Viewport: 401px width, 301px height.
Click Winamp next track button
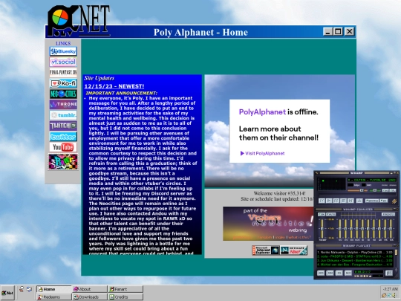click(x=351, y=201)
